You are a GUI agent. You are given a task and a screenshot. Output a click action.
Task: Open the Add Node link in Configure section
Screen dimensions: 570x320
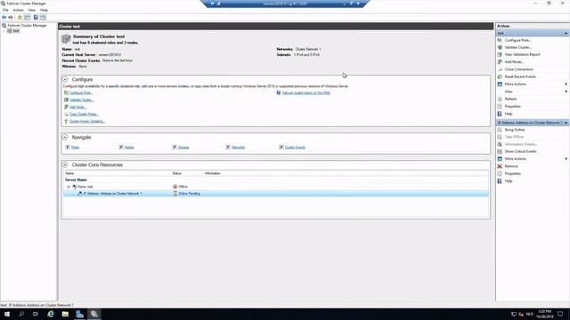click(x=77, y=107)
